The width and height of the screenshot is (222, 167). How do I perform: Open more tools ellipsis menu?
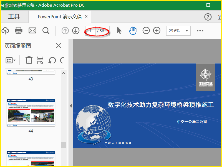coord(200,31)
